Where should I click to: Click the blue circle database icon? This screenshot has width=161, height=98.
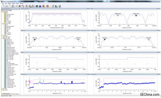pos(40,6)
